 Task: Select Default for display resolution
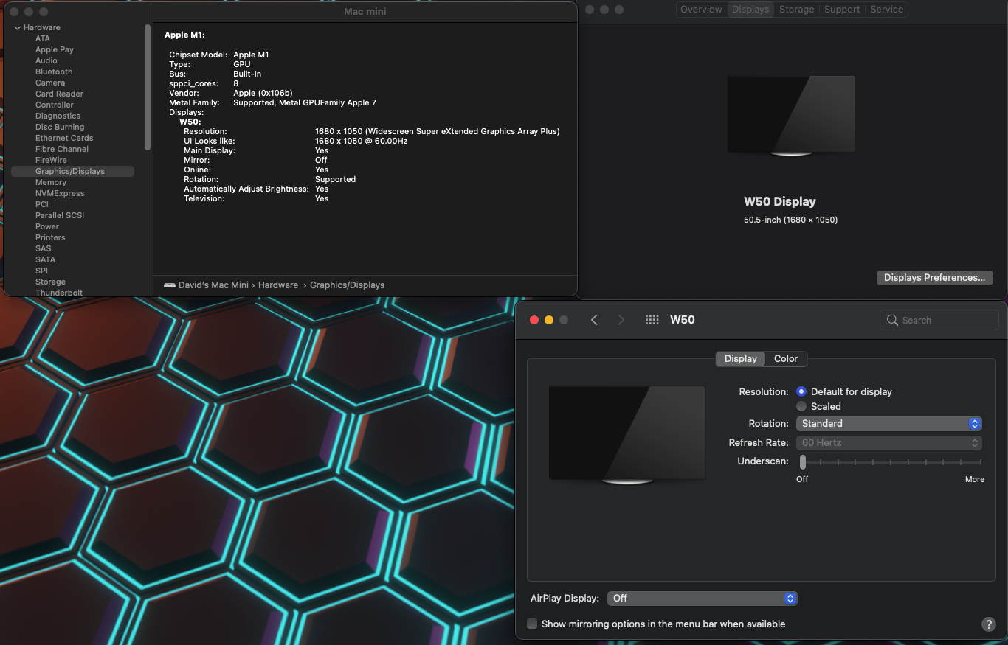point(801,392)
